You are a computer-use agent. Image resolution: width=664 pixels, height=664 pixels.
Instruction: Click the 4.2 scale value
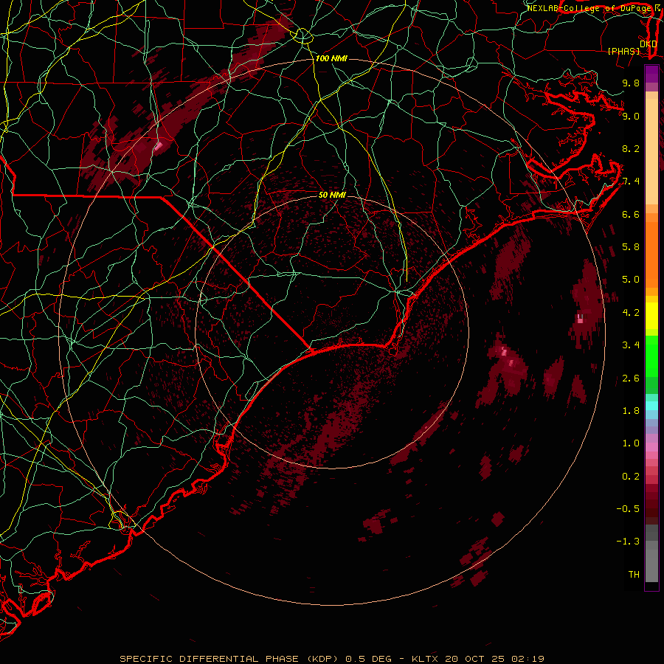click(631, 313)
